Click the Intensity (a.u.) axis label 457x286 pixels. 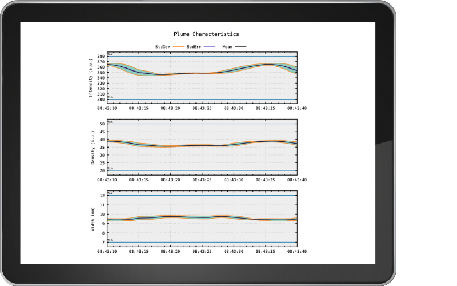[x=90, y=78]
